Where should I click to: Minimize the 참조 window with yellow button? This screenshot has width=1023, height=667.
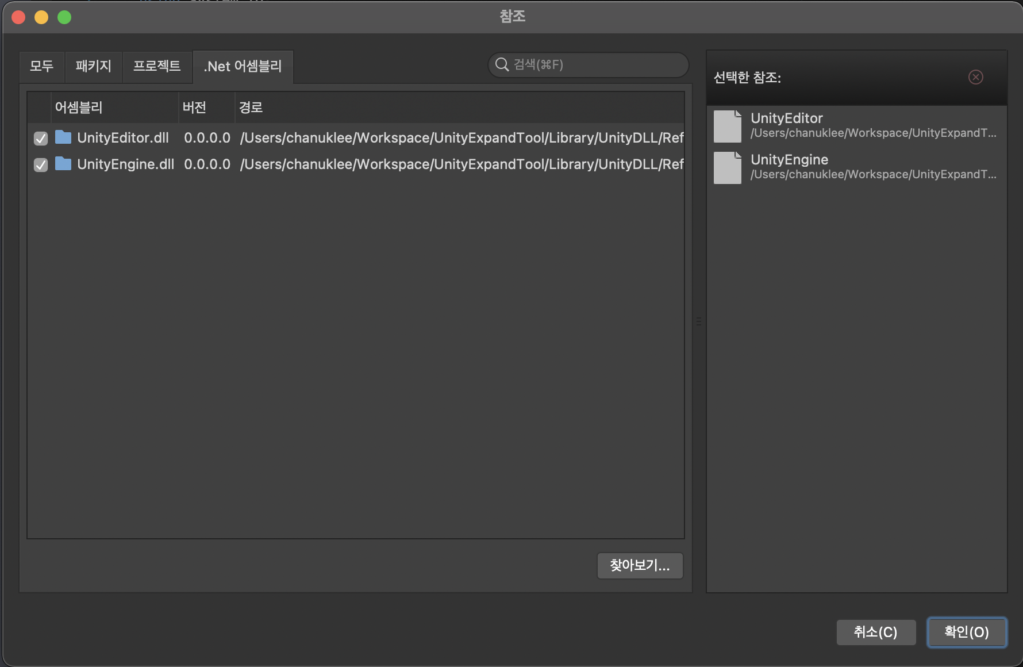click(41, 17)
